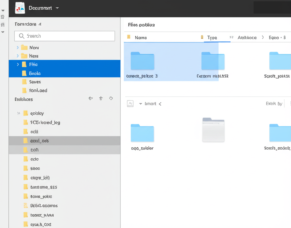Click the blue folder above 'ogo_soloier' label
291x228 pixels.
(142, 133)
